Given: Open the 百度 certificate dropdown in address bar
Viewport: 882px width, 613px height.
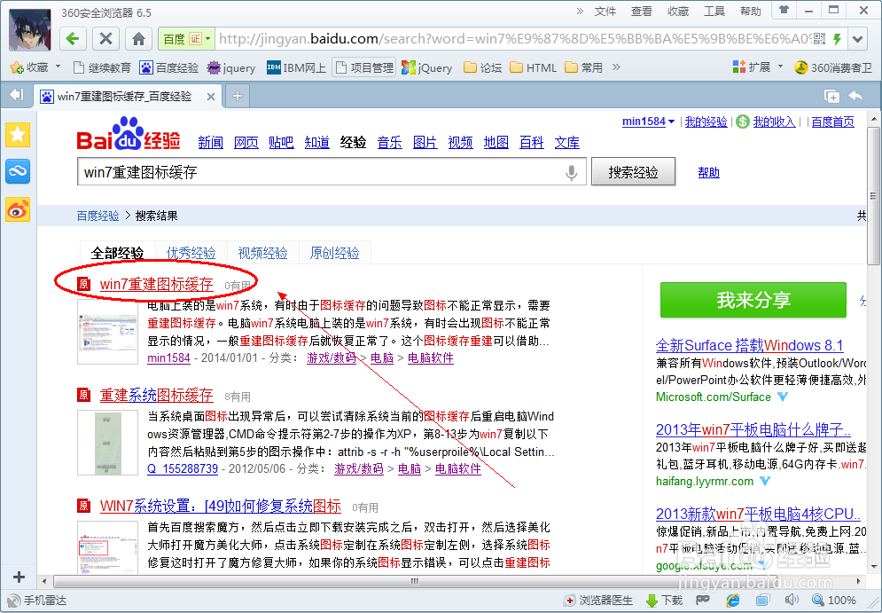Looking at the screenshot, I should (x=187, y=39).
